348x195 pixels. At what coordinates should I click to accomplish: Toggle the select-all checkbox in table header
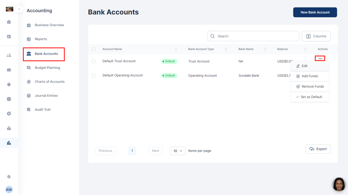point(93,49)
